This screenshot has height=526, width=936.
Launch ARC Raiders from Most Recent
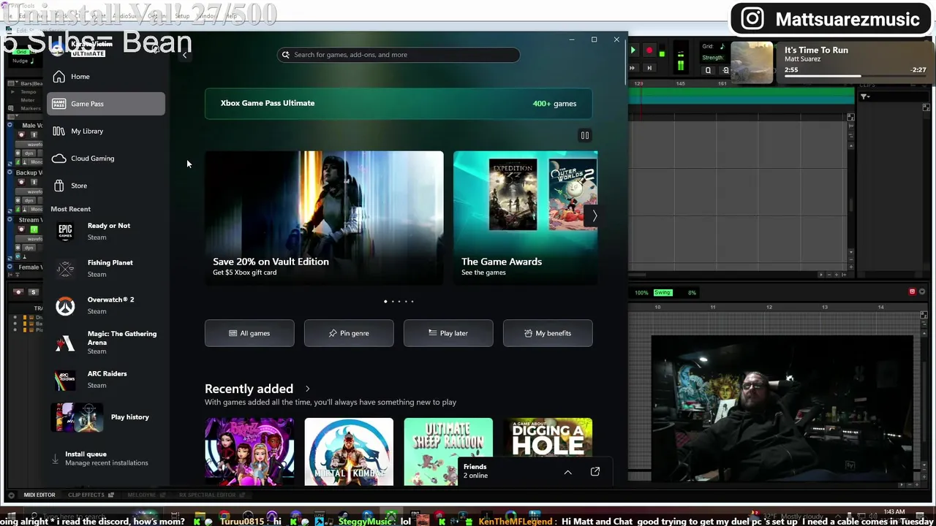pyautogui.click(x=106, y=379)
